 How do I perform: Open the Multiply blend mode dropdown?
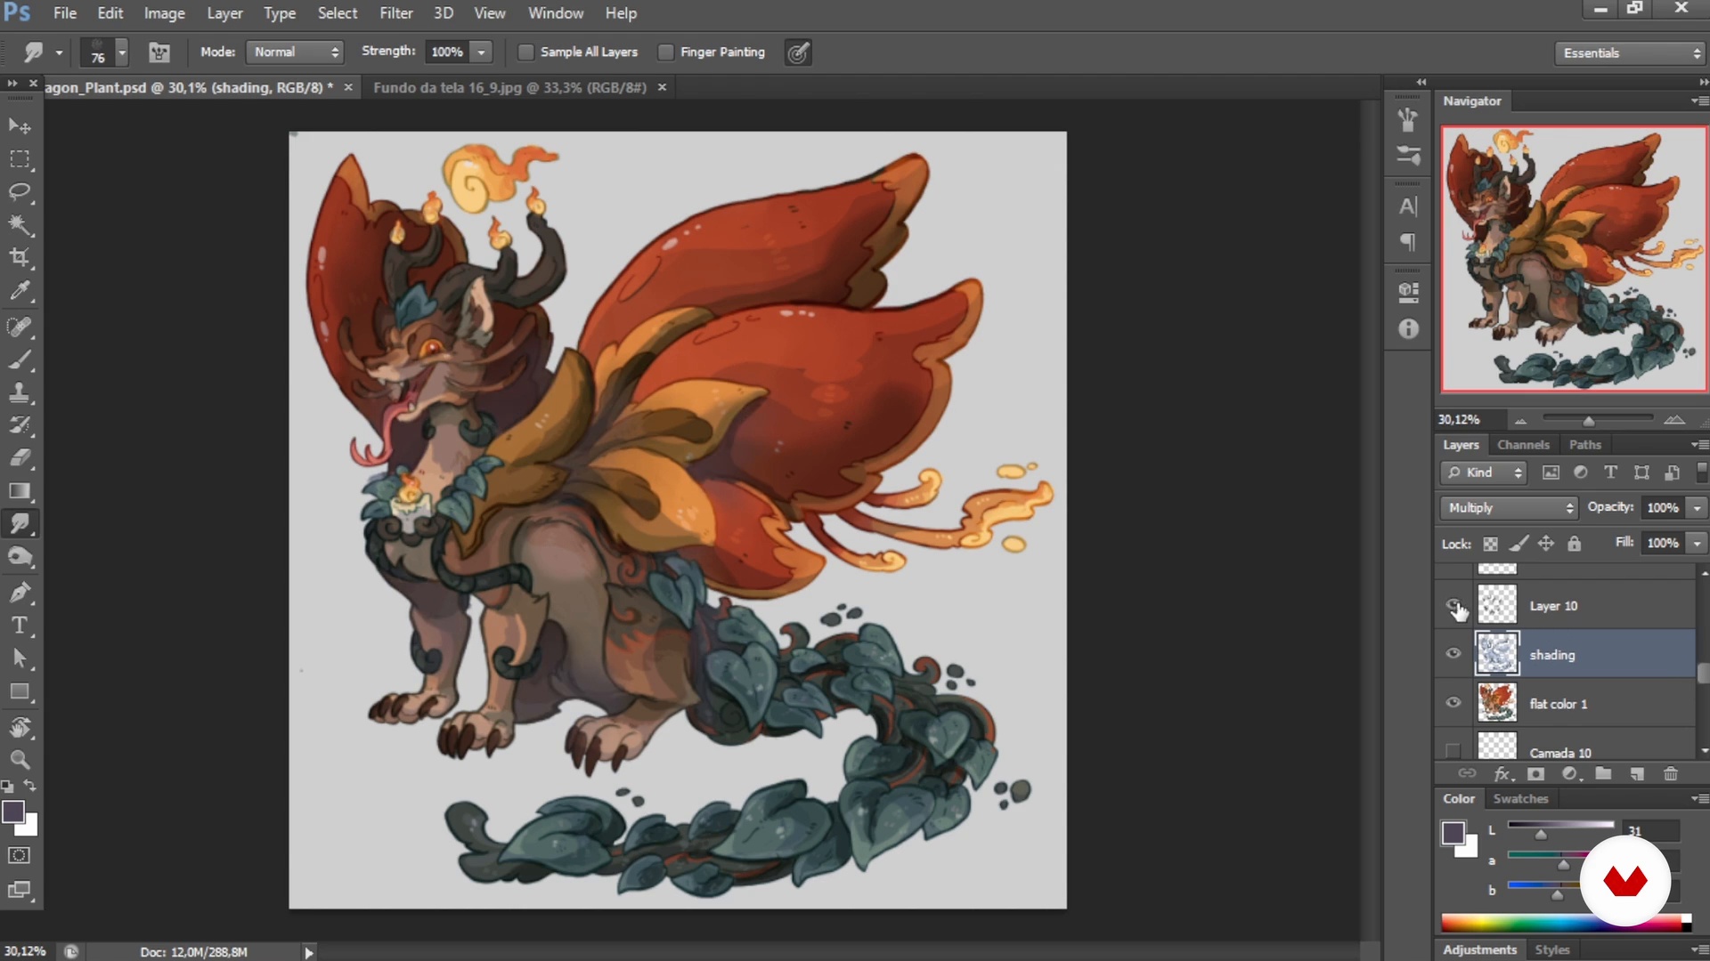point(1509,508)
